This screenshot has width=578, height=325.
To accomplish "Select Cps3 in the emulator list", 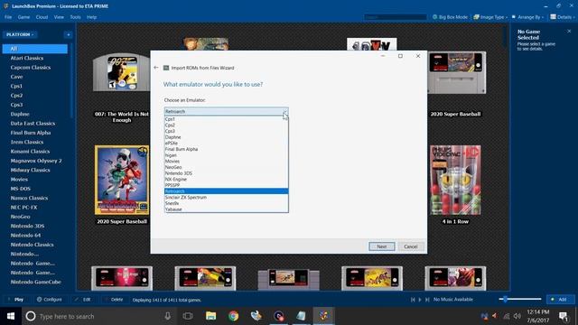I will (x=226, y=131).
